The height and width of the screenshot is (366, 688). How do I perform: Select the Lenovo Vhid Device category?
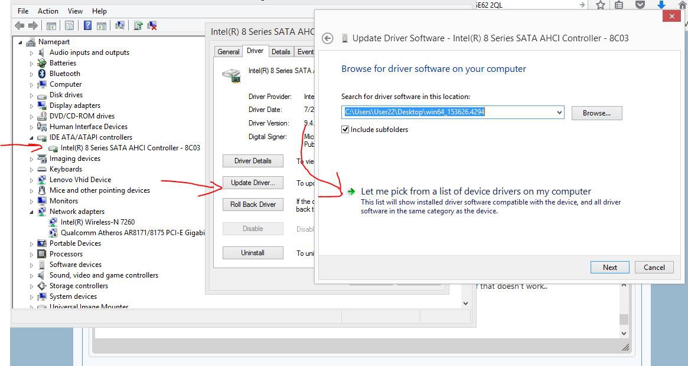[80, 180]
